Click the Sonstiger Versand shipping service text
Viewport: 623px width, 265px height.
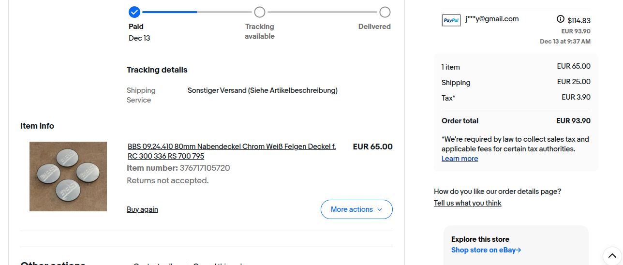coord(262,90)
